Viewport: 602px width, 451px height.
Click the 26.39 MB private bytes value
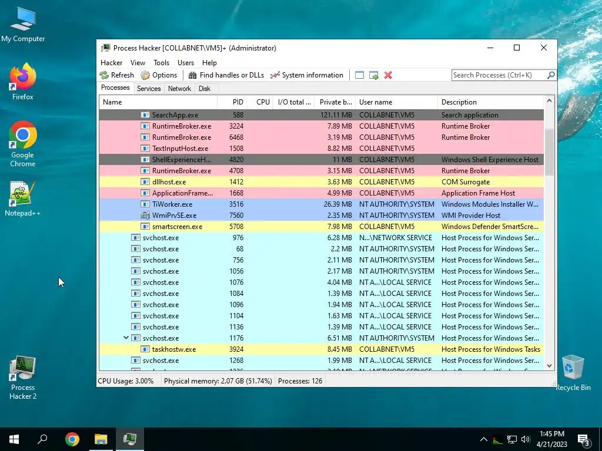coord(338,204)
